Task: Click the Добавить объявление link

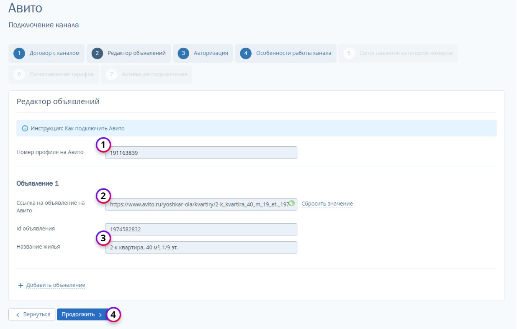Action: coord(56,286)
